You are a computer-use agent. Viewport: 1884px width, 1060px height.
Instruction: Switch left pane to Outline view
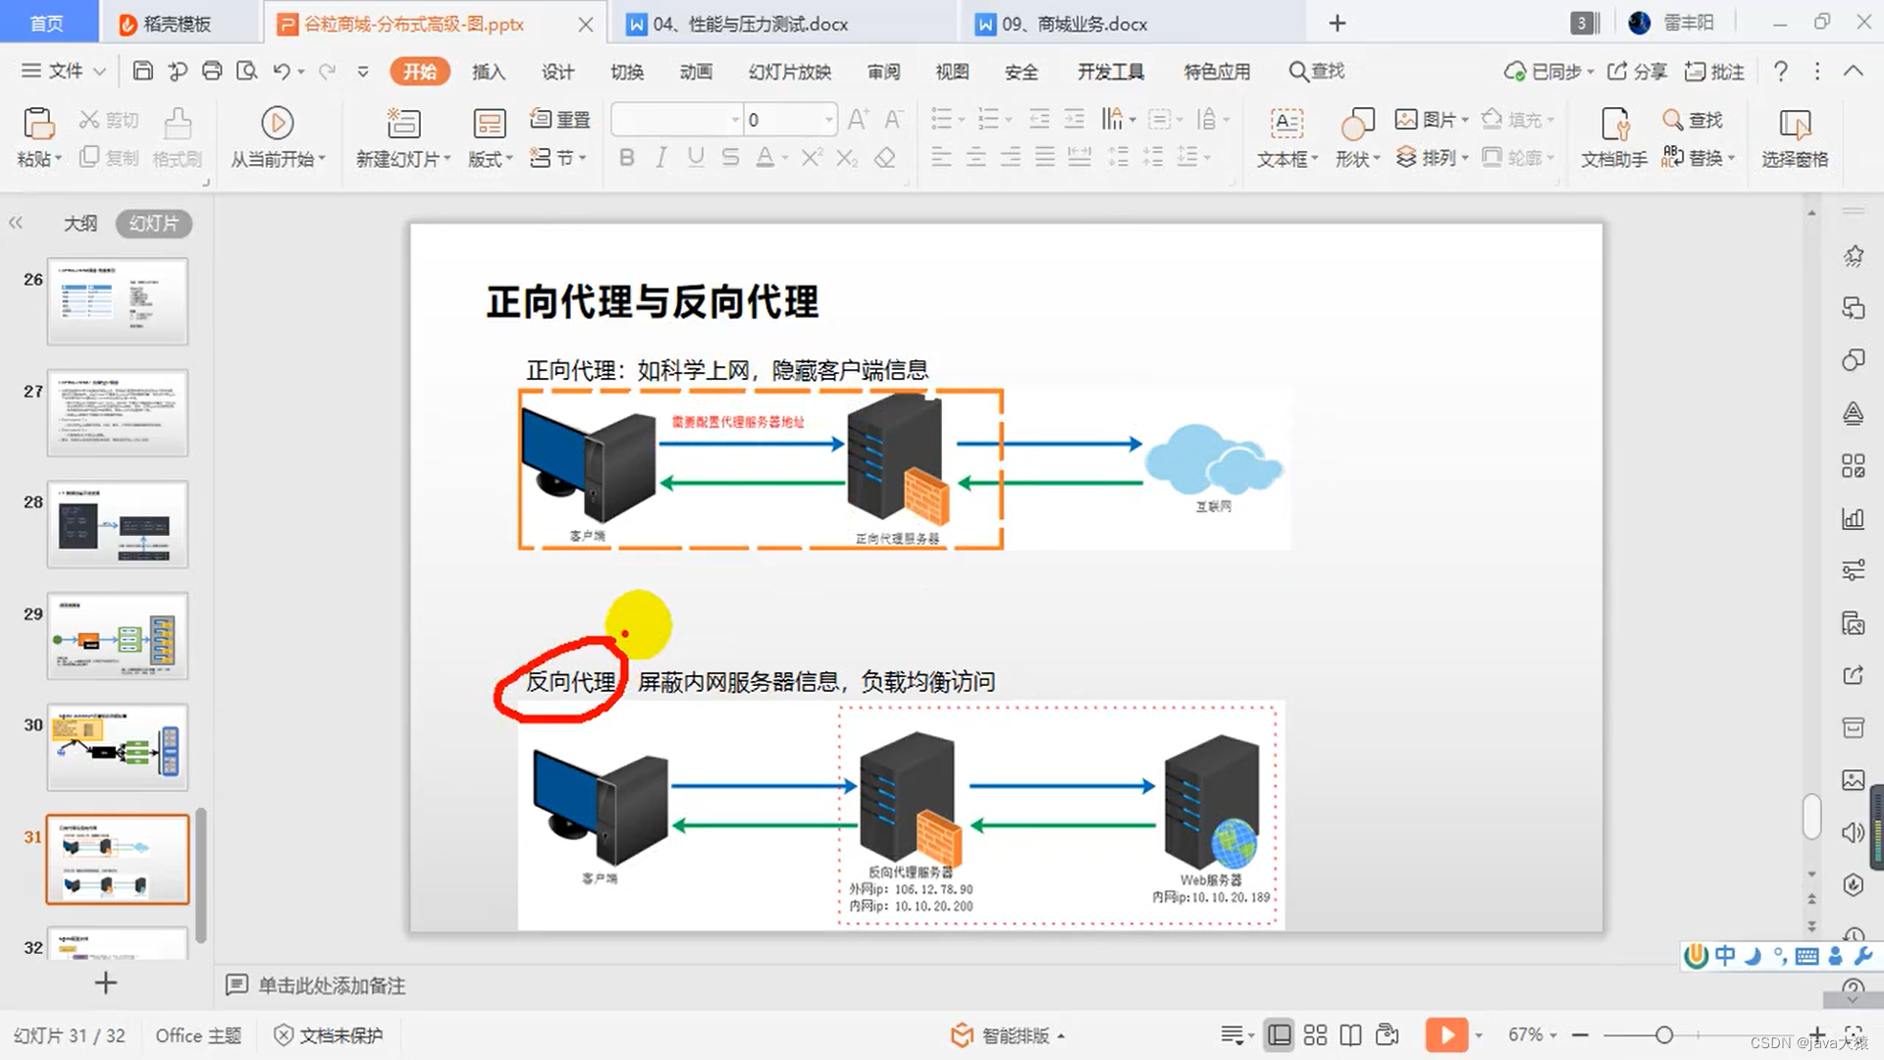coord(80,224)
